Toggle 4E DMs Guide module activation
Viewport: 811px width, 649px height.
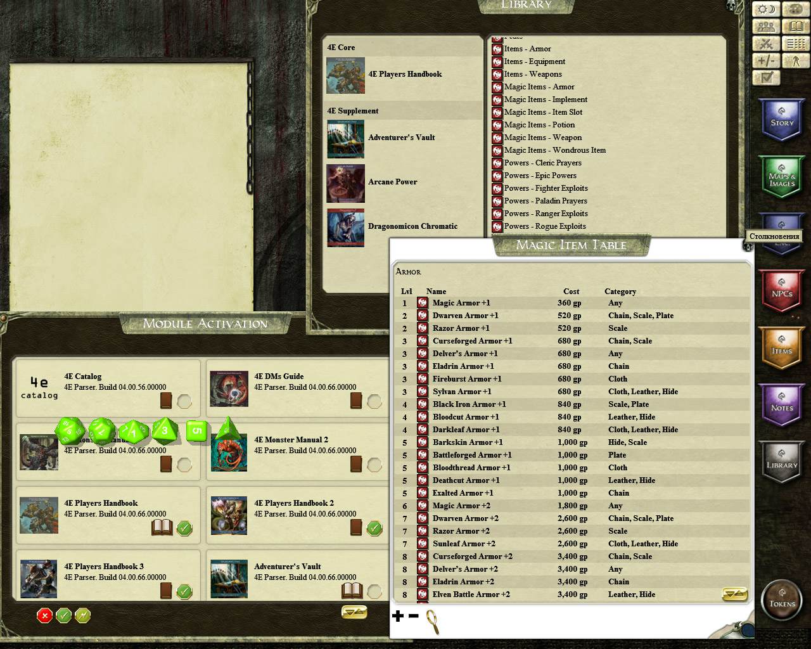(x=374, y=401)
